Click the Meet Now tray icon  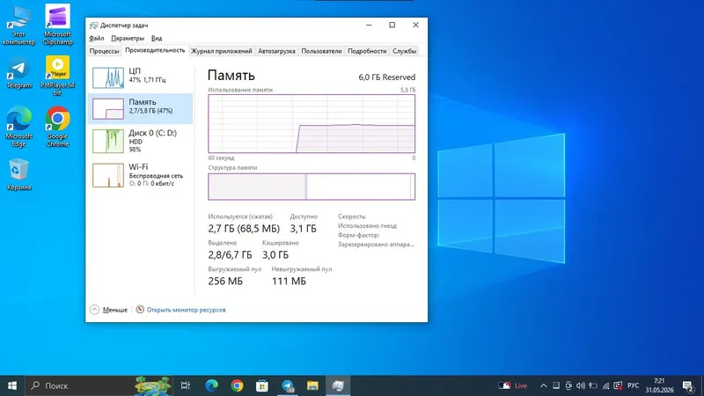point(568,385)
